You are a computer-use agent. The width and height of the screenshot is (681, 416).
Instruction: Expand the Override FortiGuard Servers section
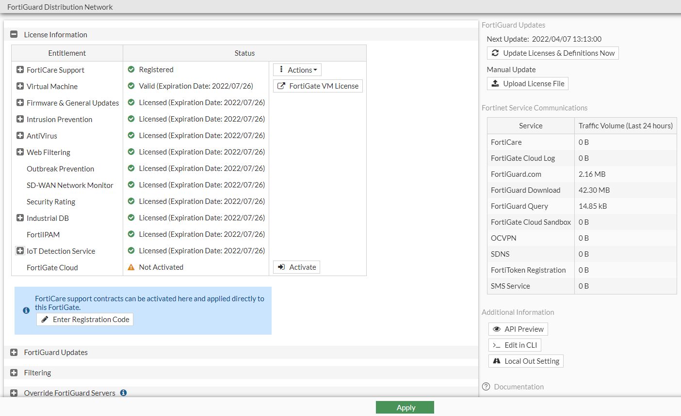[14, 393]
